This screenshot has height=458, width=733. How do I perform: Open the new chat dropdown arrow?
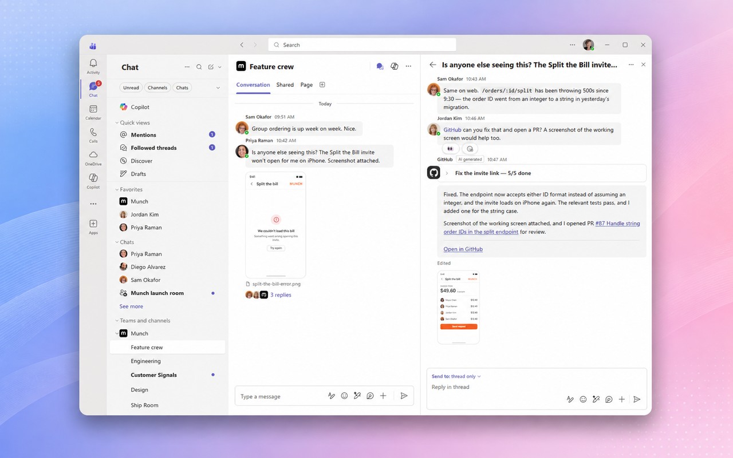point(219,67)
